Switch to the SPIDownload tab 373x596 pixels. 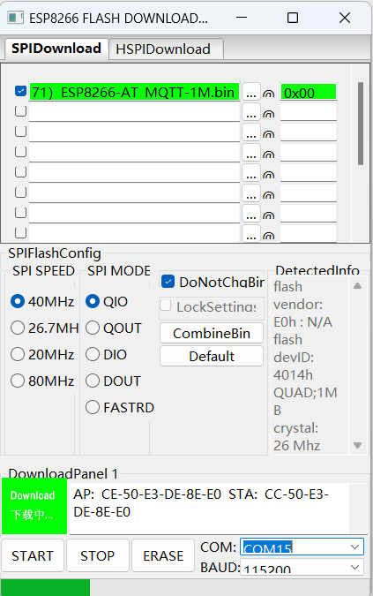click(56, 49)
